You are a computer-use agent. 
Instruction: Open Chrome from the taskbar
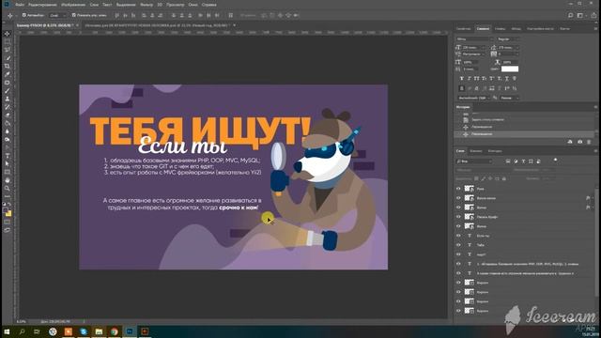coord(115,331)
